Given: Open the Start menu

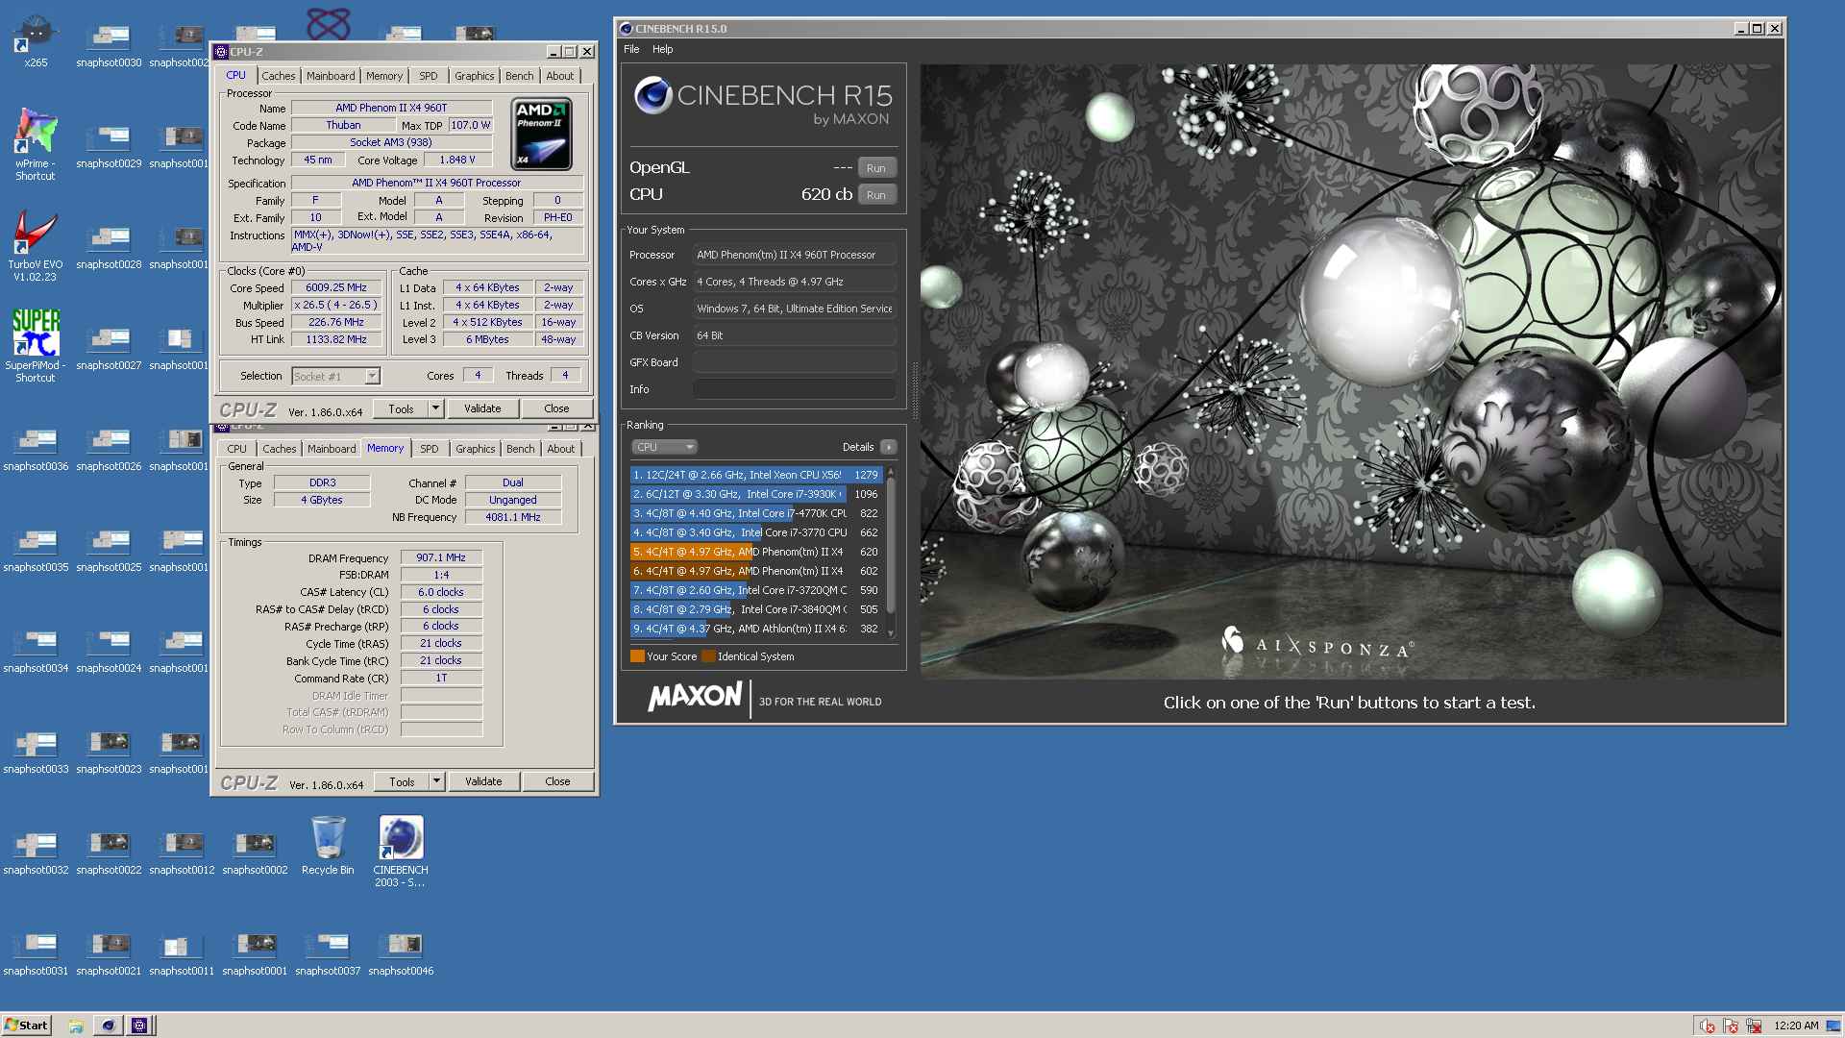Looking at the screenshot, I should [x=26, y=1026].
